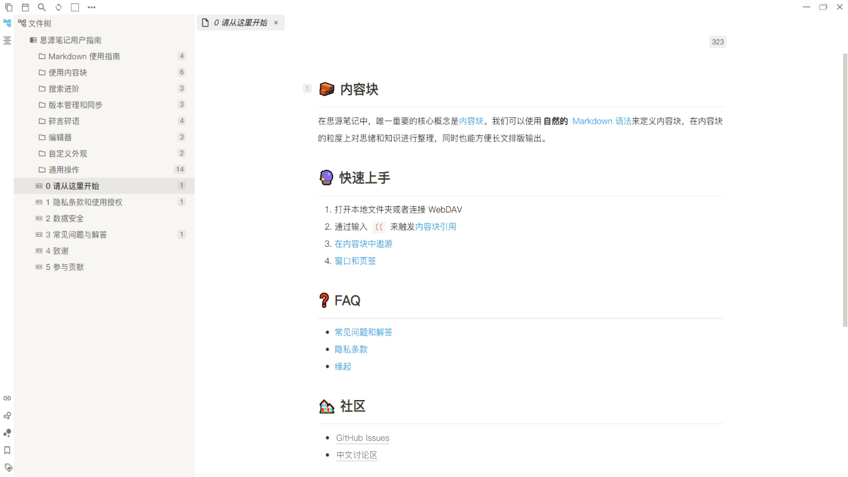Open the bookmarks dock icon

(x=8, y=450)
